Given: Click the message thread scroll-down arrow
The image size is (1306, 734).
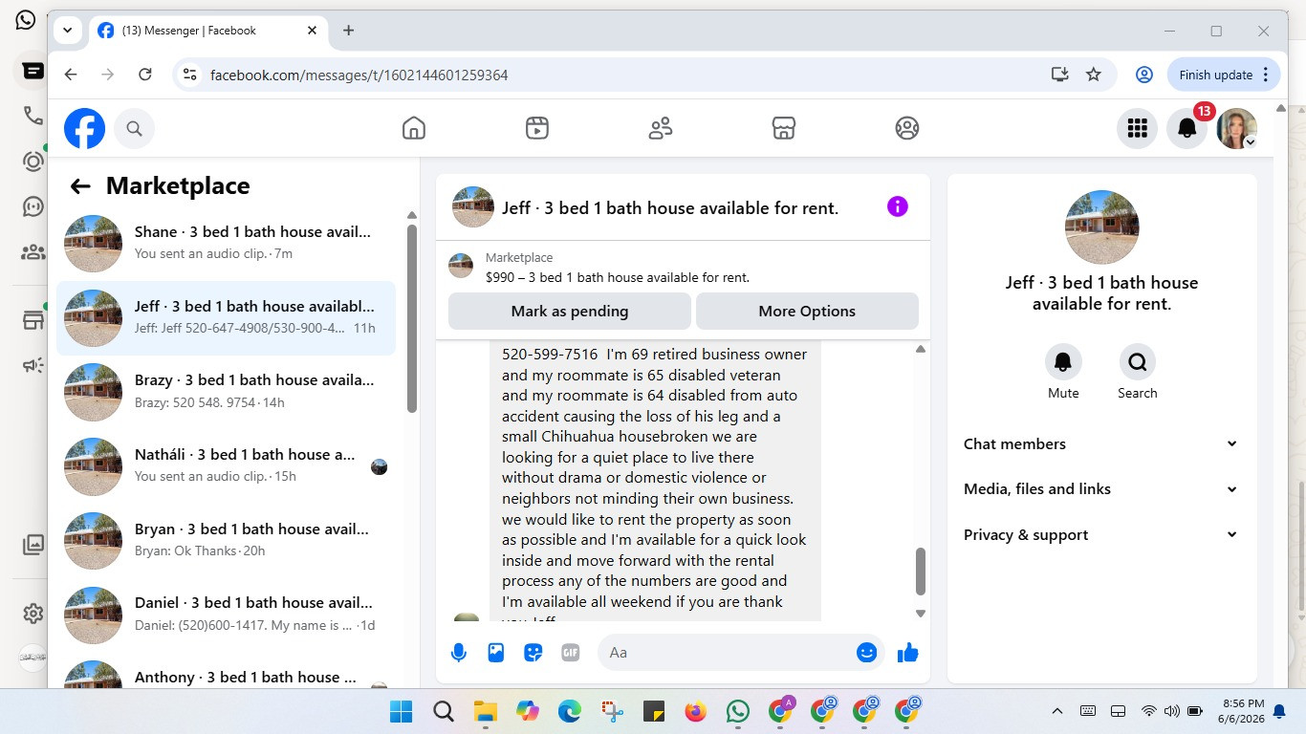Looking at the screenshot, I should coord(921,614).
